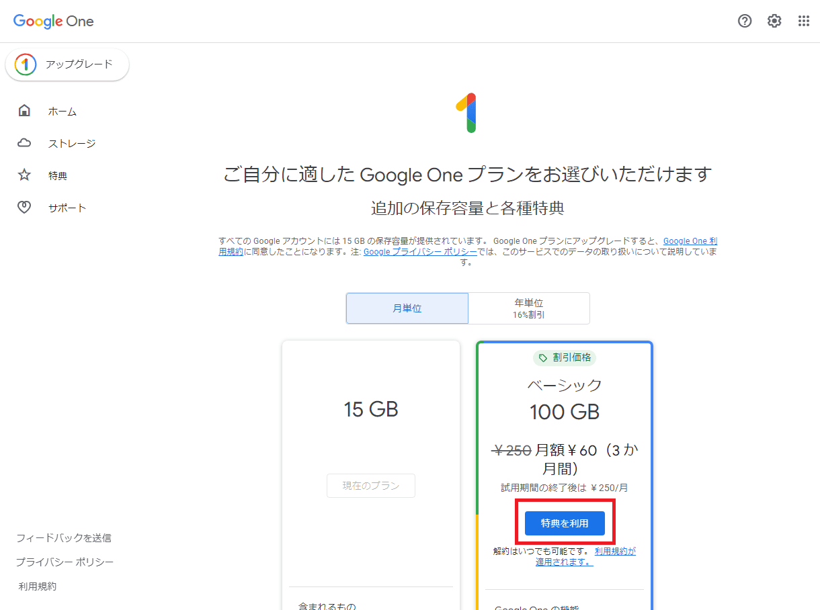Click the ご自分に適した Google One プラン heading
Viewport: 820px width, 610px height.
pyautogui.click(x=467, y=175)
